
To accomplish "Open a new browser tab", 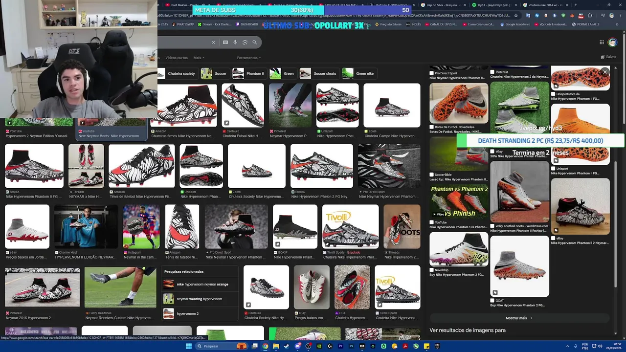I will point(575,5).
